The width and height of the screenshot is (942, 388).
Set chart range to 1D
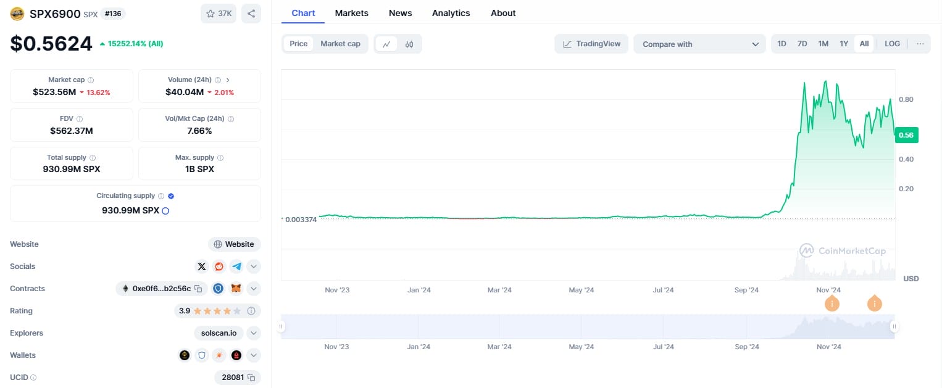coord(782,44)
